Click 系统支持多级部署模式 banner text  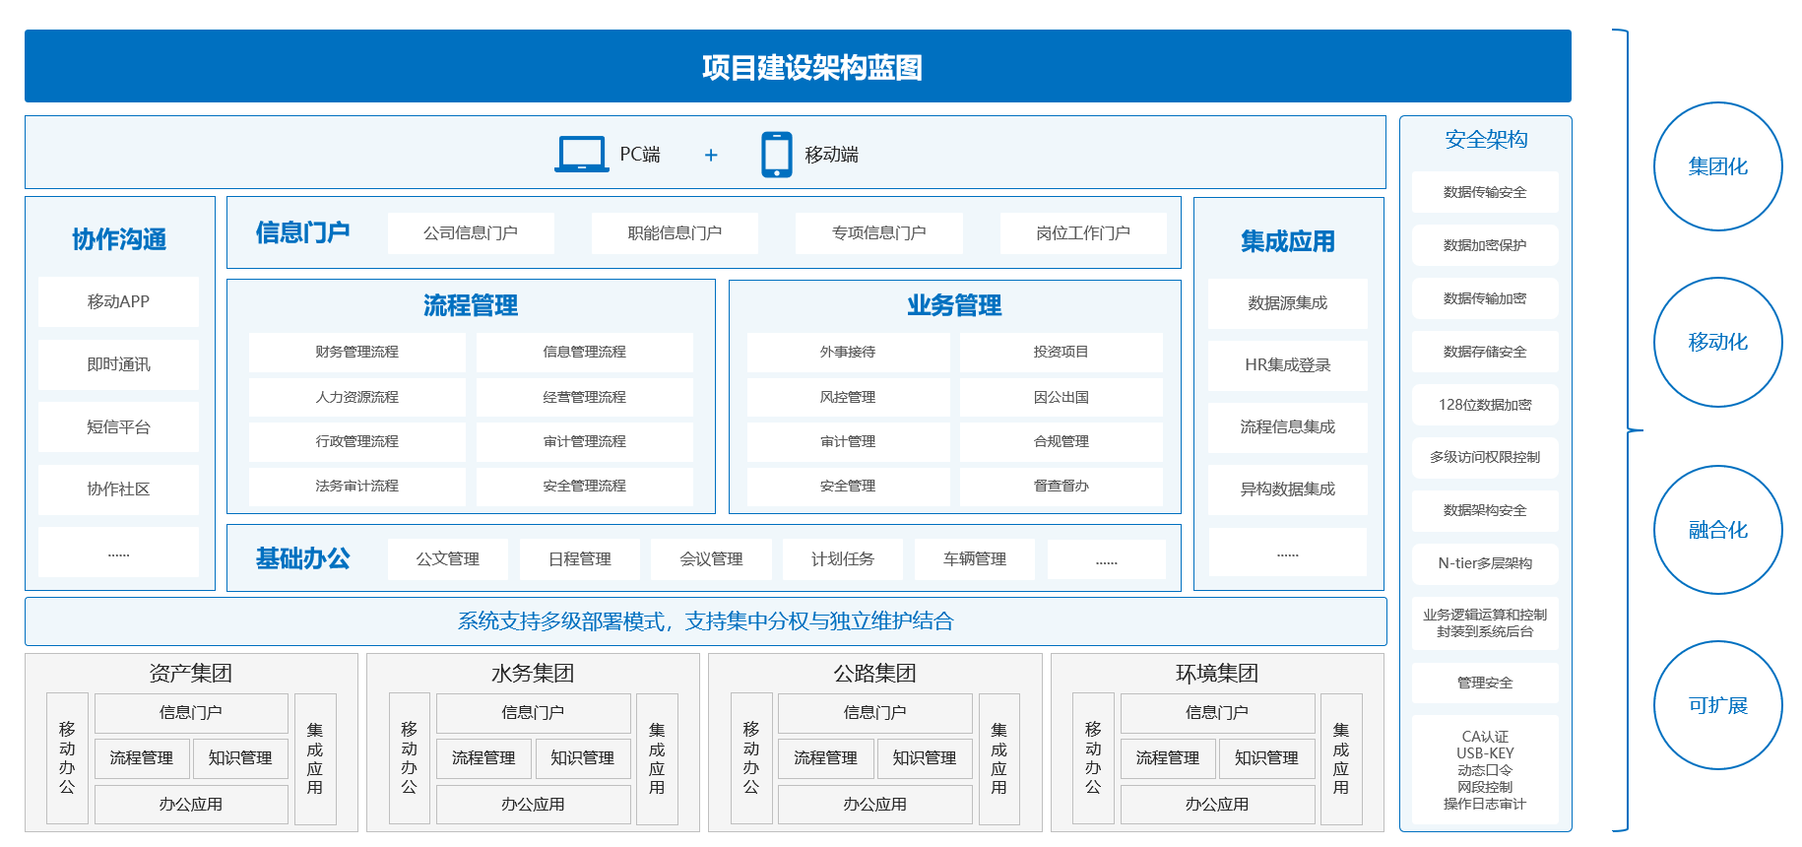click(x=705, y=621)
